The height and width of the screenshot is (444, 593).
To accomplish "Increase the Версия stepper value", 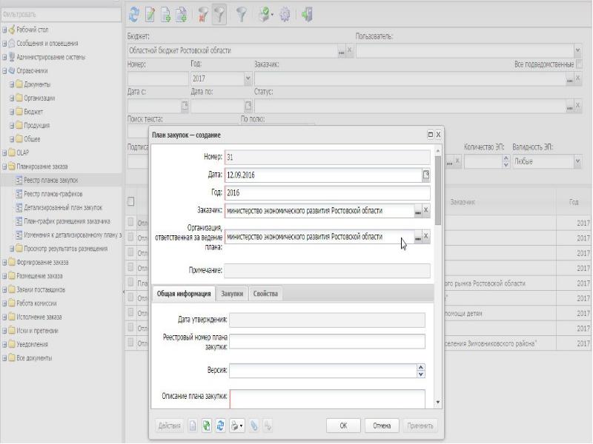I will tap(421, 367).
